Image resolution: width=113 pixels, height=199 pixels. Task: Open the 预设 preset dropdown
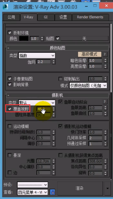[x=32, y=185]
